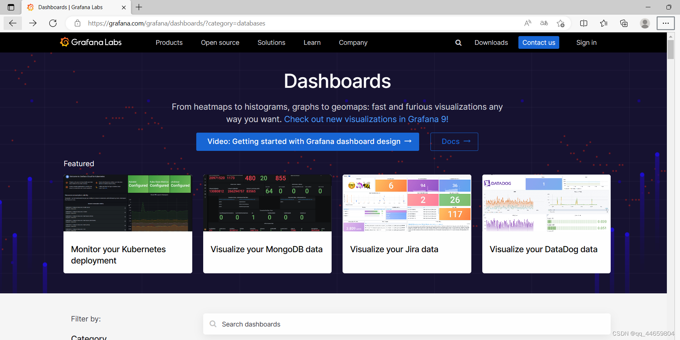Play the Getting started dashboard design video

(308, 142)
